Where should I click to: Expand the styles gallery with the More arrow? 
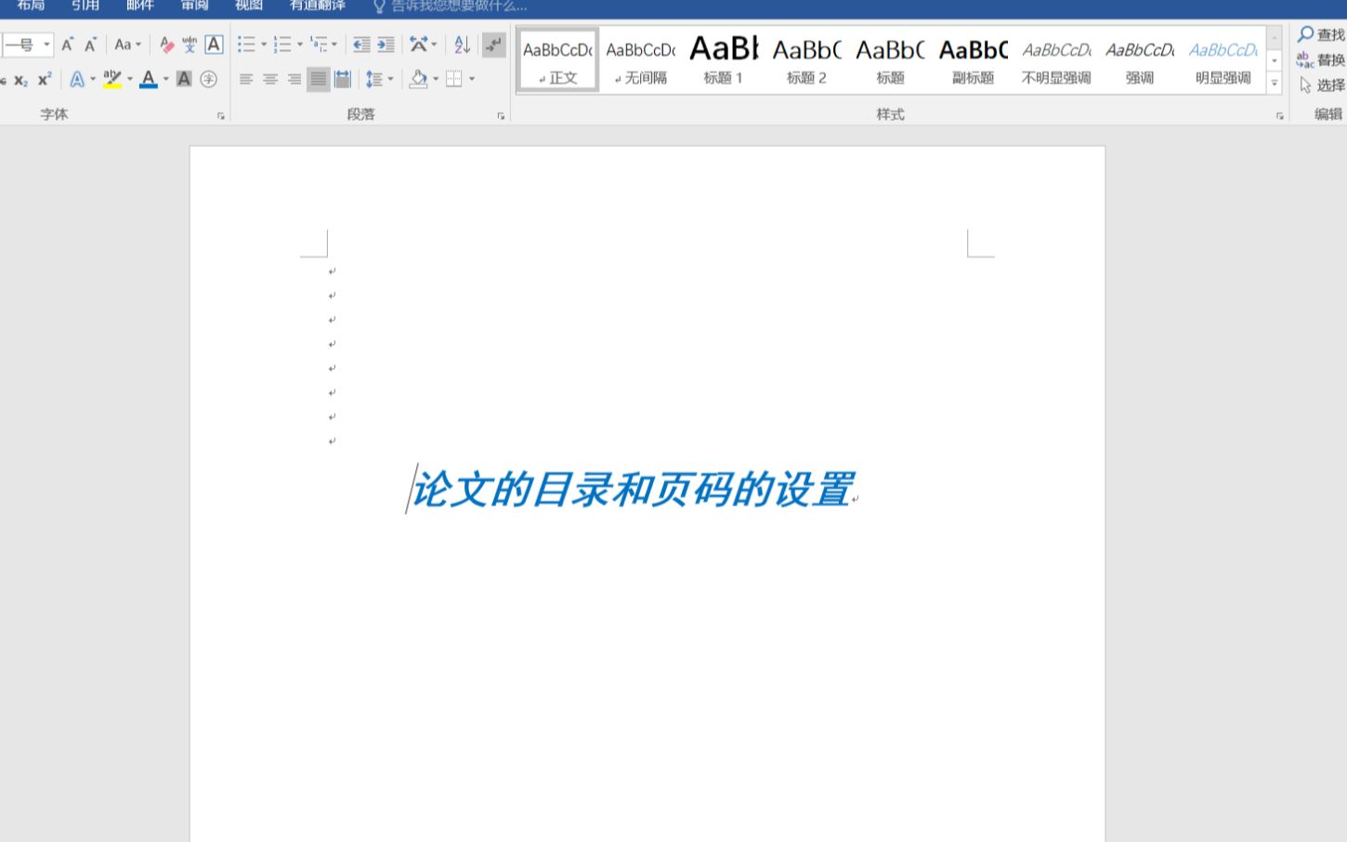[1275, 83]
